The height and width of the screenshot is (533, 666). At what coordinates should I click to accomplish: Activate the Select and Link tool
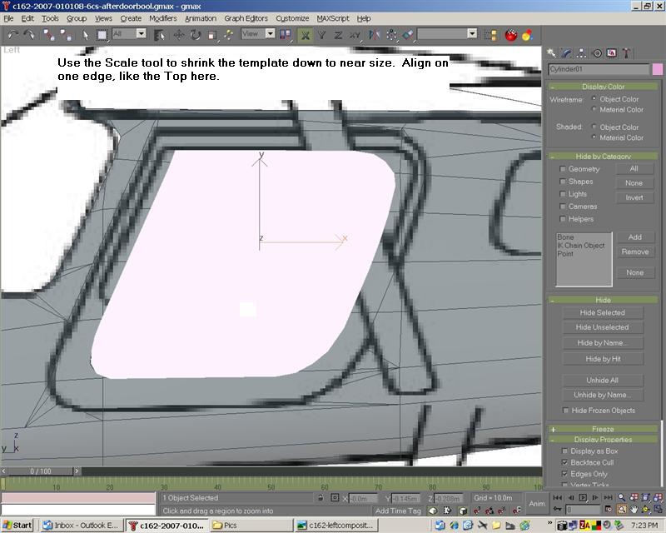click(x=49, y=35)
